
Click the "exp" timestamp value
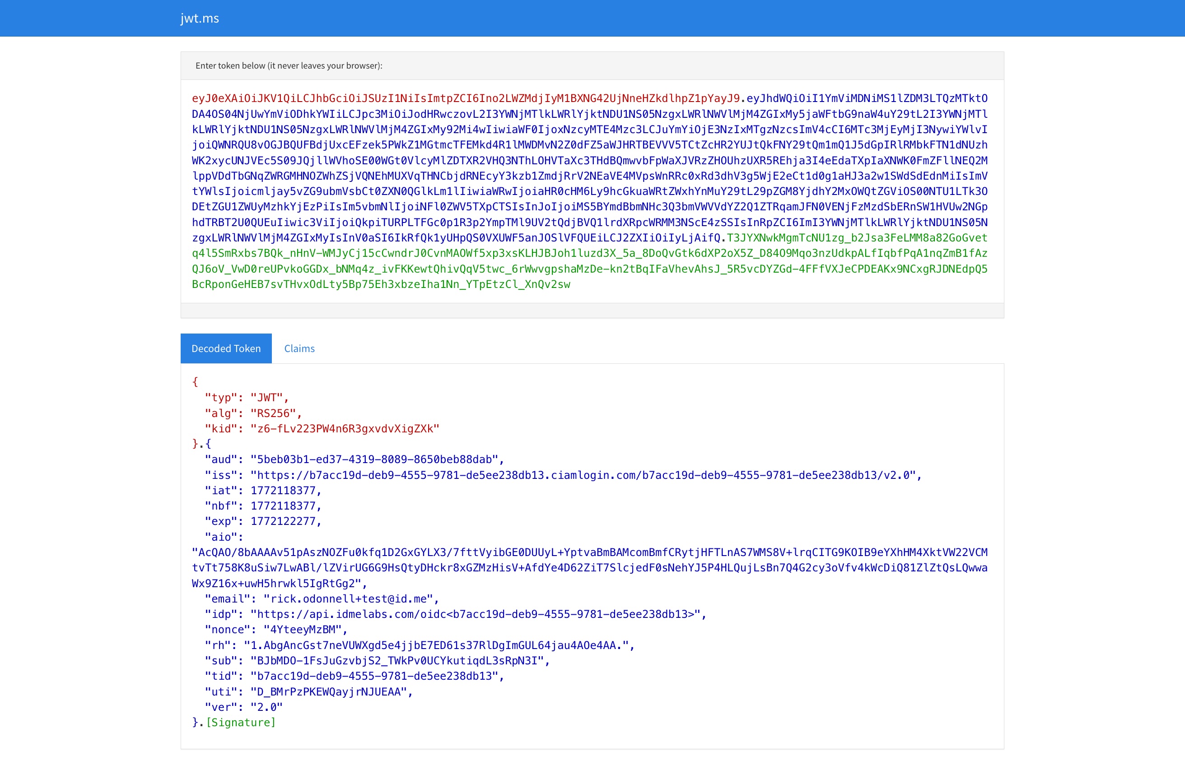point(283,521)
